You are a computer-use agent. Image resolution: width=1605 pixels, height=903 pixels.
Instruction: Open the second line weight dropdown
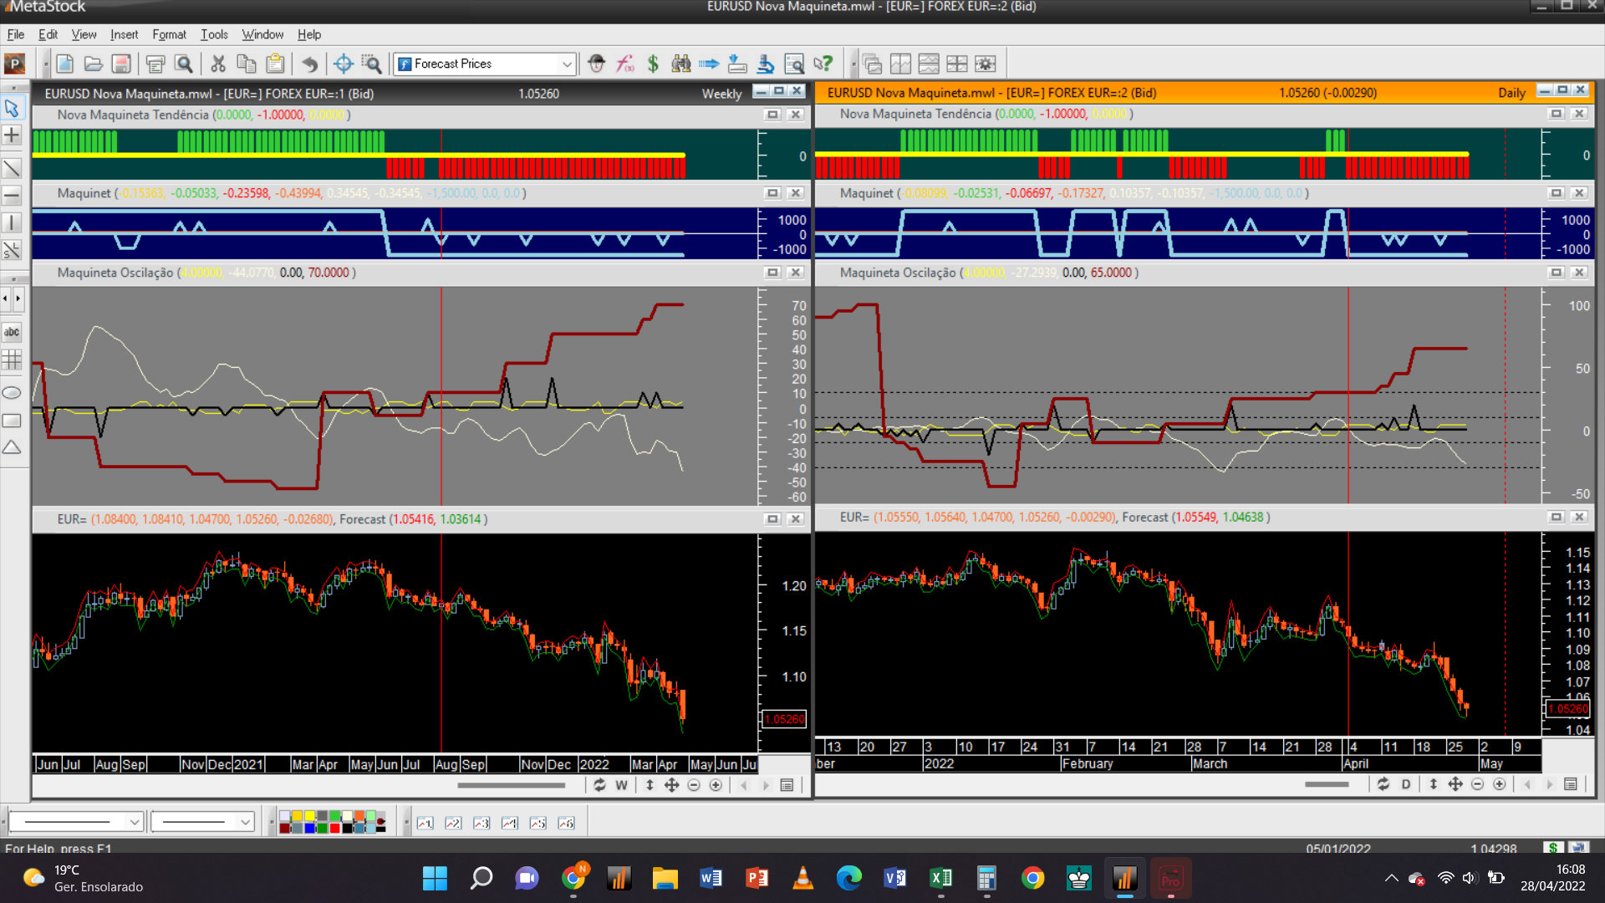click(x=244, y=822)
